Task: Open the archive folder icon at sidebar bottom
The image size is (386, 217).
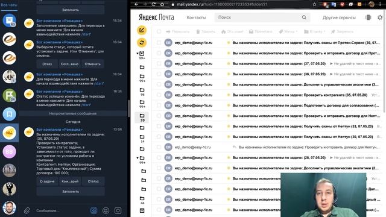Action: tap(142, 210)
